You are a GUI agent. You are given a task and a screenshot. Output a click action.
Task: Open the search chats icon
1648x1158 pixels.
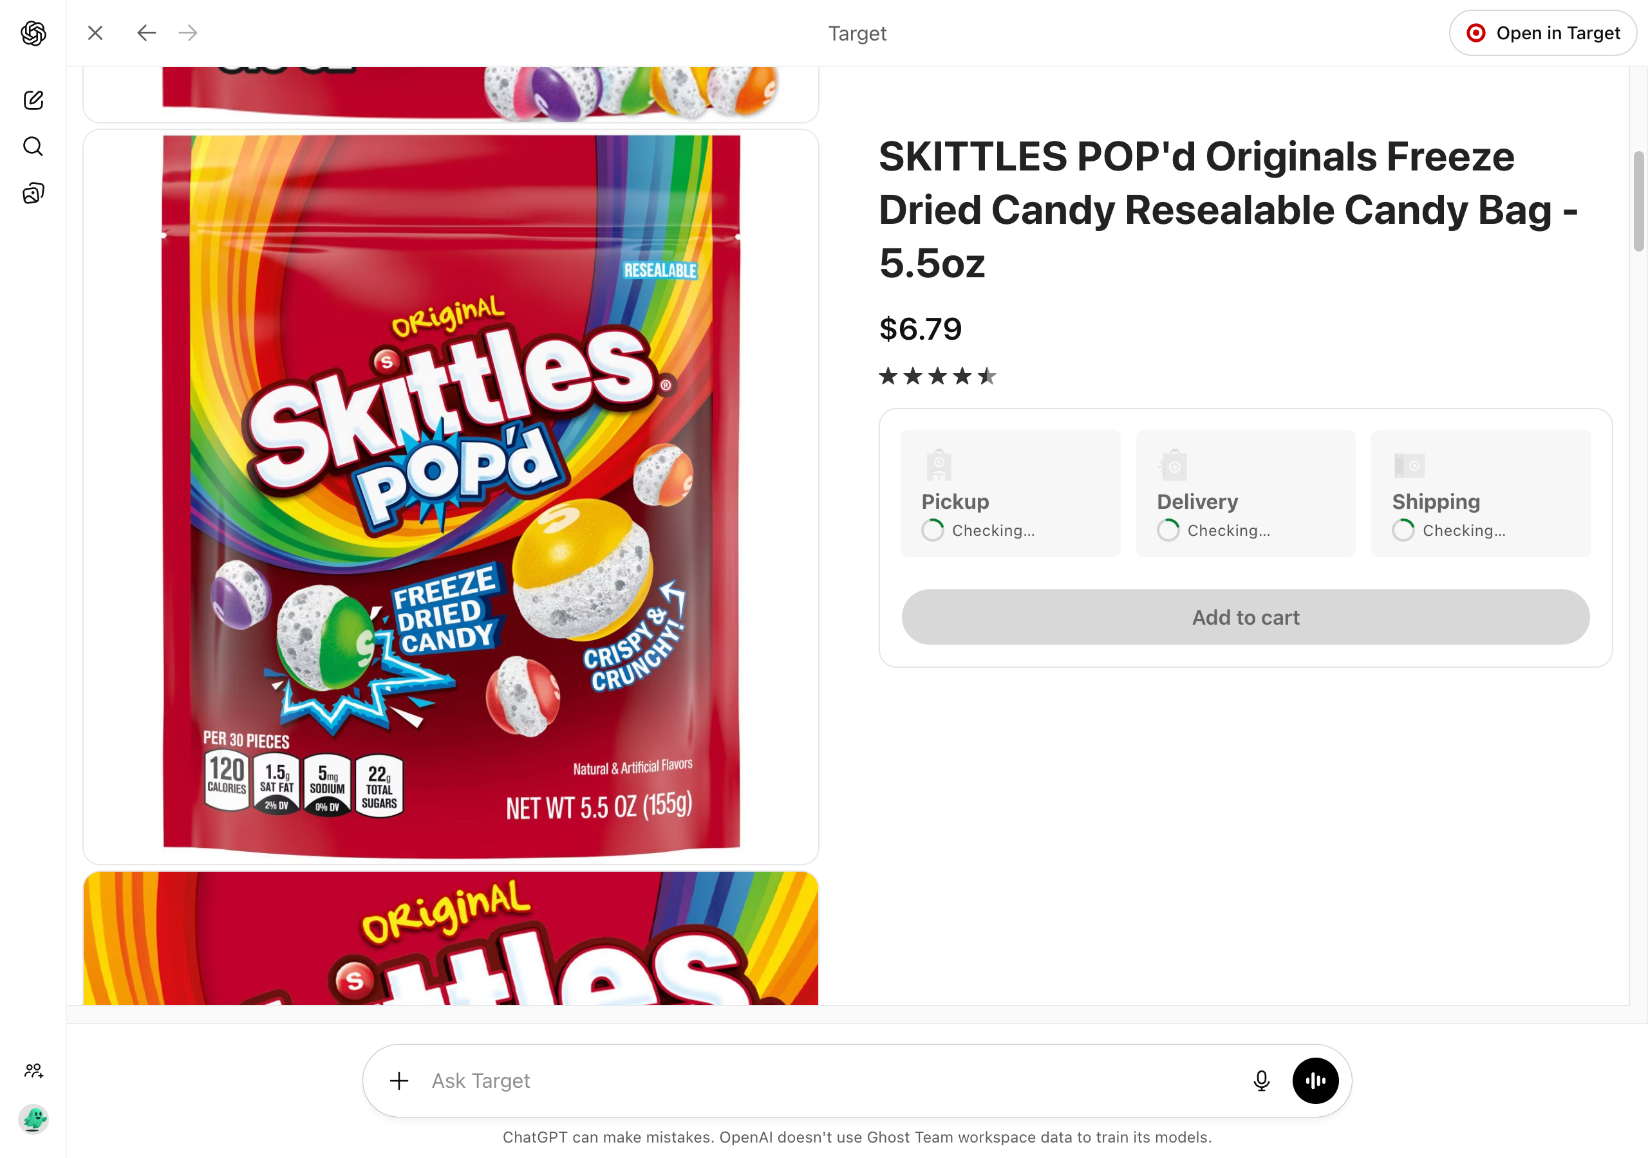click(x=33, y=147)
